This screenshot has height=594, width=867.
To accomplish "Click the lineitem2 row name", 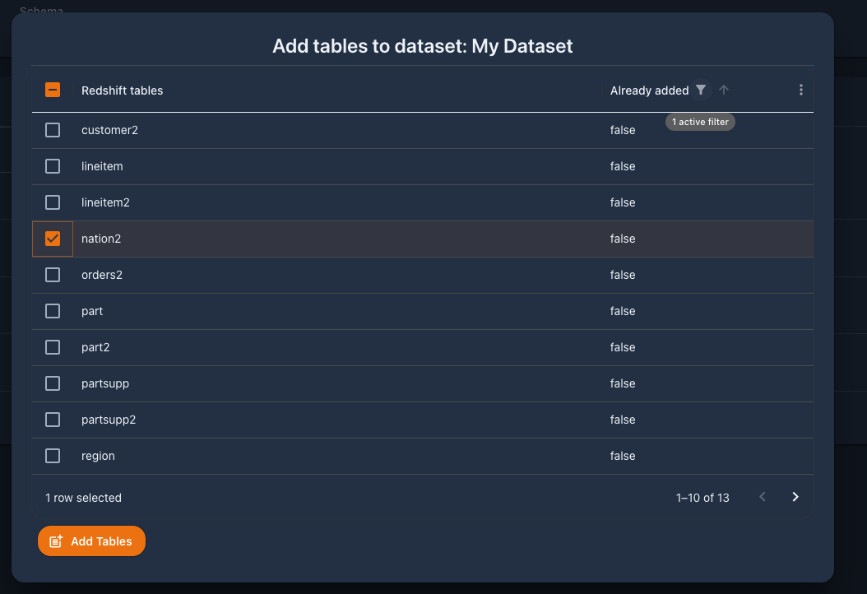I will click(105, 202).
